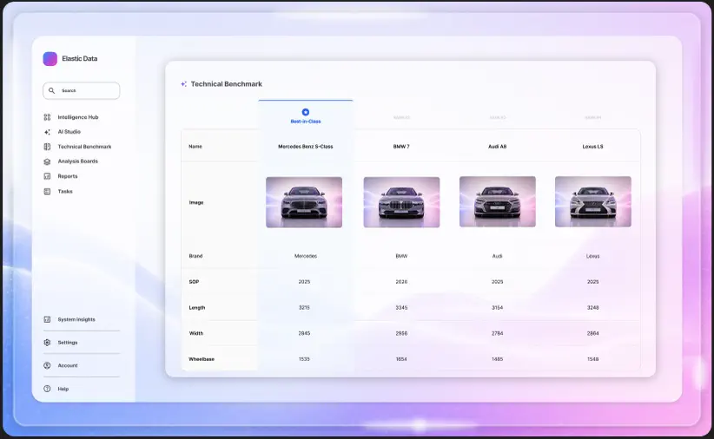This screenshot has width=714, height=439.
Task: Open the Lexus LS car image
Action: tap(593, 201)
